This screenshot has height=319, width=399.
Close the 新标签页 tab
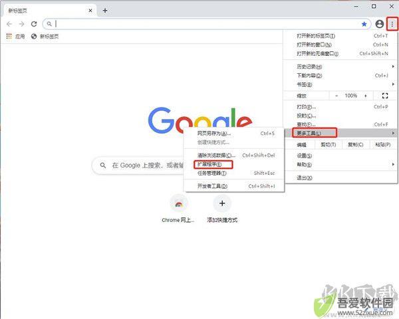click(x=90, y=11)
